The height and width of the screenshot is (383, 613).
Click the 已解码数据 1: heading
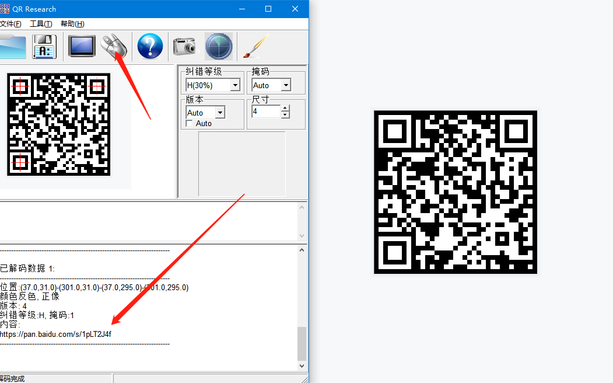pos(27,269)
